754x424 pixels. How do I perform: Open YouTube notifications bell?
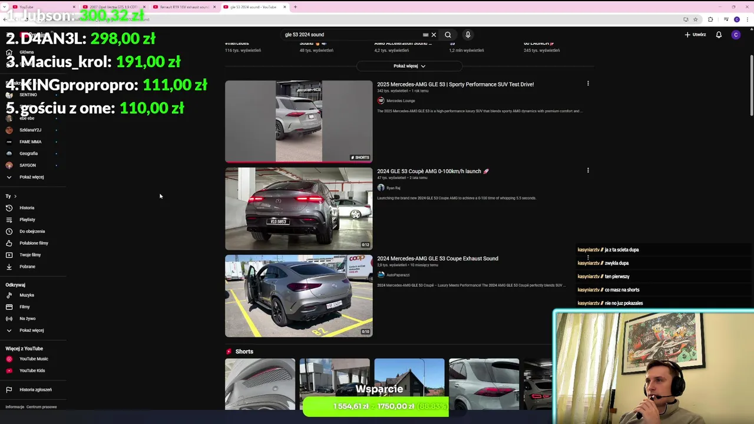(x=719, y=35)
